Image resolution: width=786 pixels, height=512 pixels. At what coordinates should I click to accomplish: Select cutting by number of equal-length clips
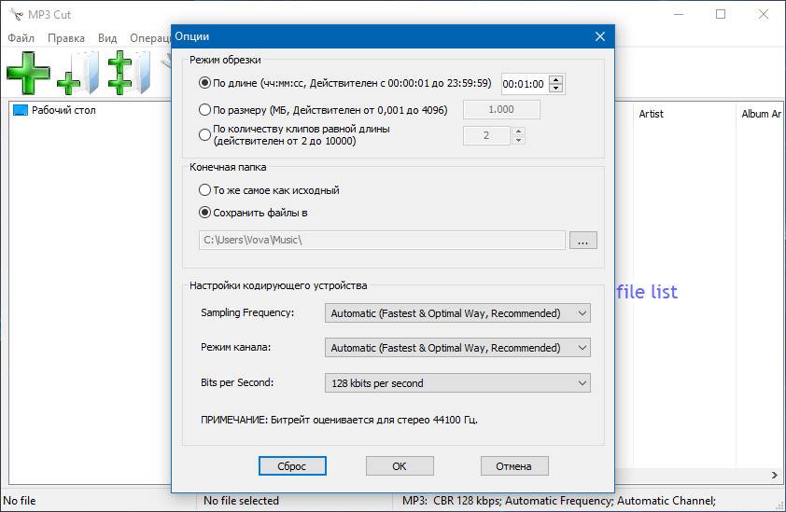pyautogui.click(x=204, y=135)
